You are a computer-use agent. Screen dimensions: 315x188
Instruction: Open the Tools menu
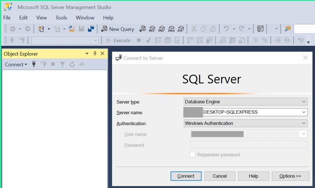(x=61, y=18)
